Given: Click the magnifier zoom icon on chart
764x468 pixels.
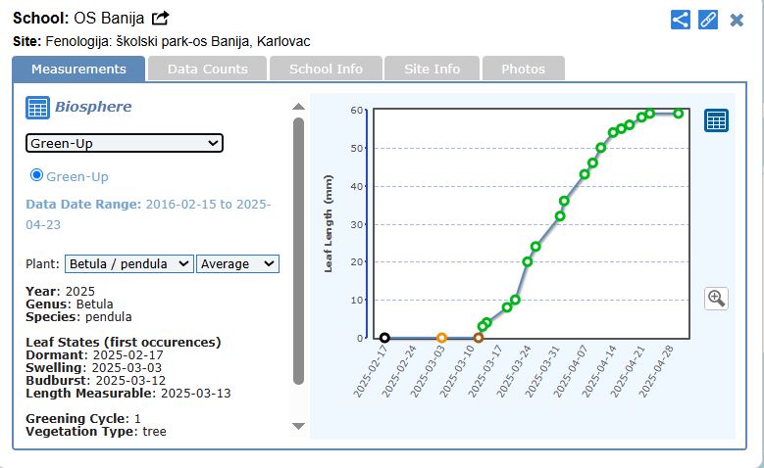Looking at the screenshot, I should [x=716, y=299].
